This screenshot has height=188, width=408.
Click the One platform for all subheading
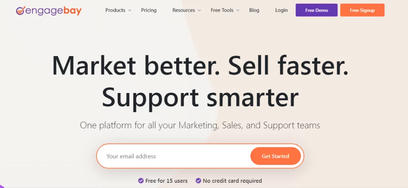[200, 126]
